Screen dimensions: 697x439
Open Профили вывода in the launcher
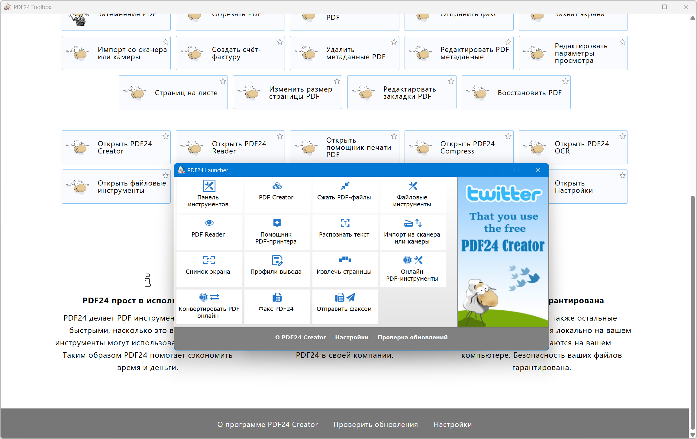pyautogui.click(x=276, y=269)
